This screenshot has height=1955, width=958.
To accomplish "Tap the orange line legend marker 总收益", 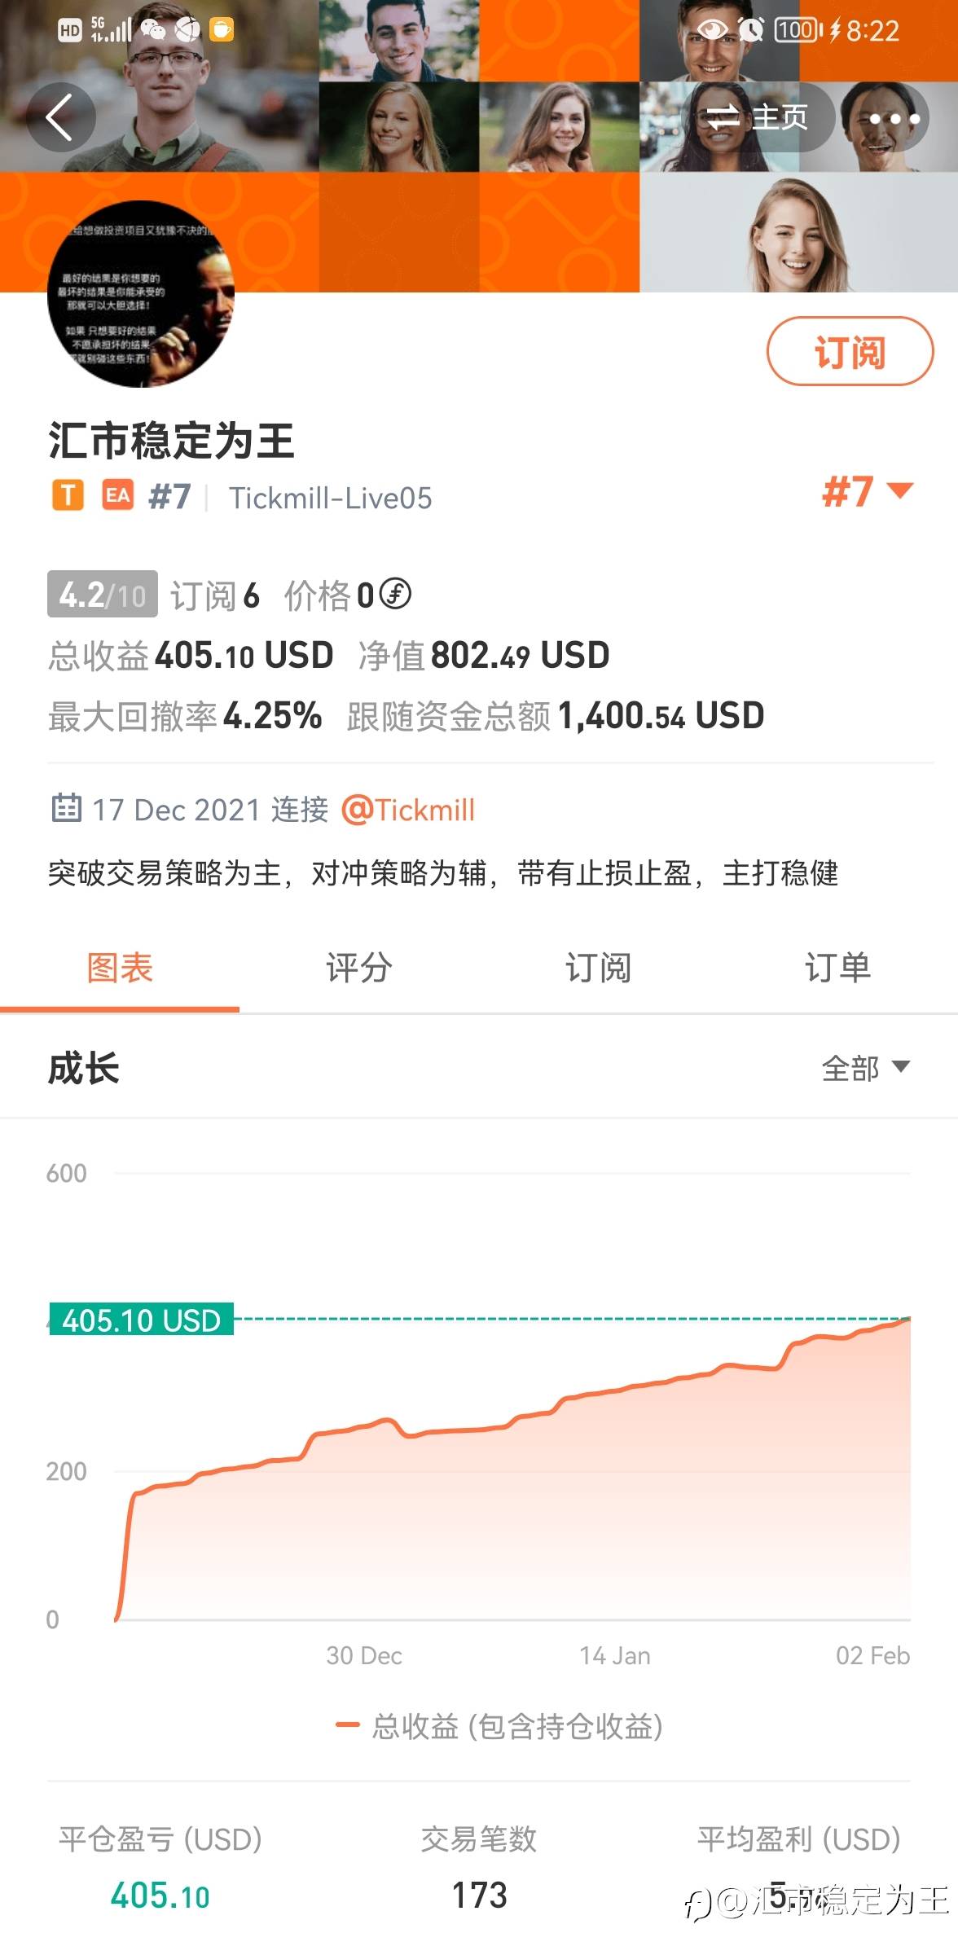I will pyautogui.click(x=348, y=1724).
